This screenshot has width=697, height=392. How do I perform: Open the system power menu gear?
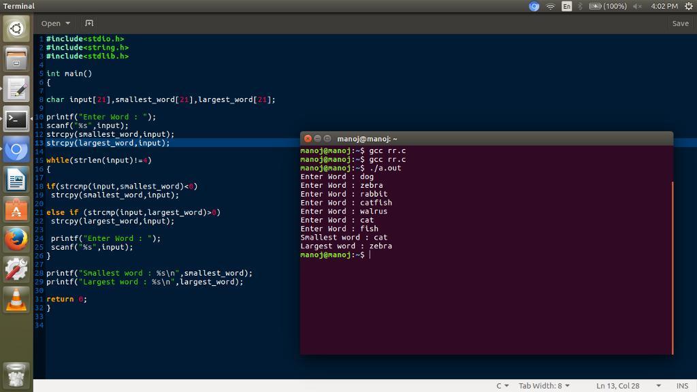(x=688, y=6)
